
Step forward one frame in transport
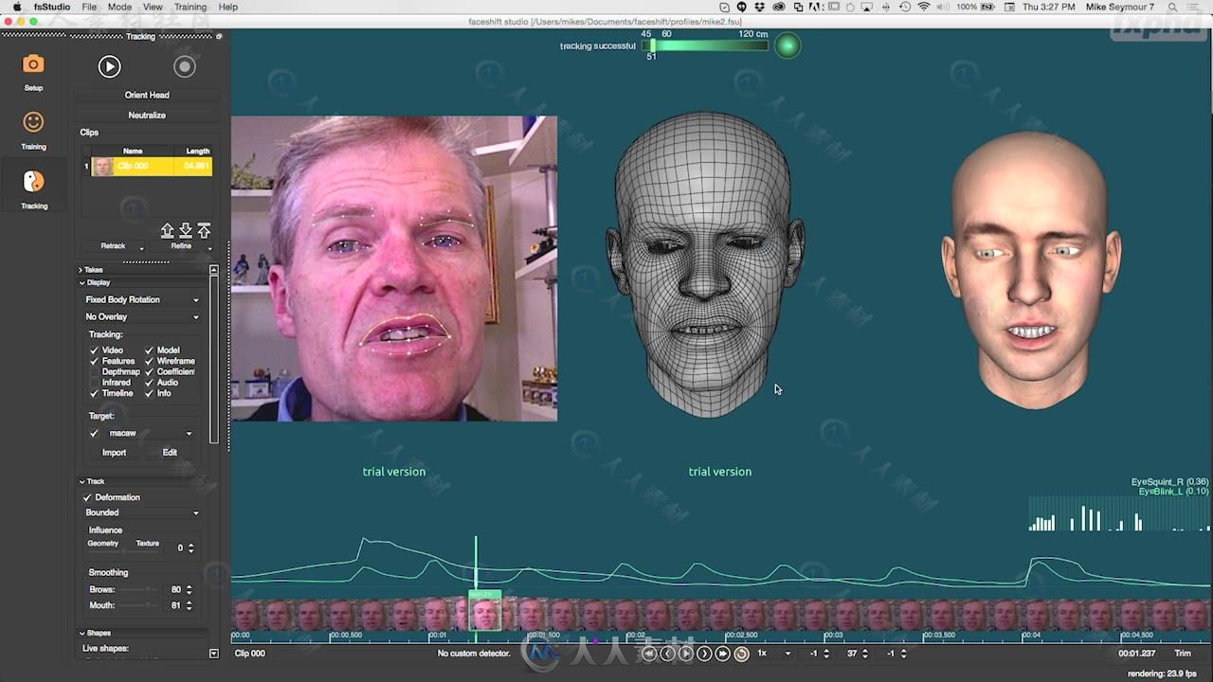click(704, 654)
